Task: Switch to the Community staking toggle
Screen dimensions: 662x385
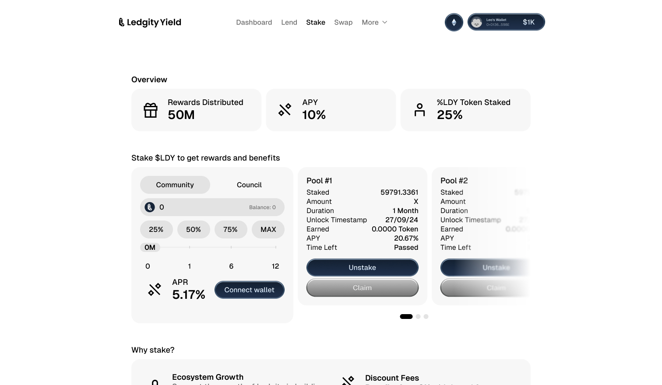Action: [x=175, y=185]
